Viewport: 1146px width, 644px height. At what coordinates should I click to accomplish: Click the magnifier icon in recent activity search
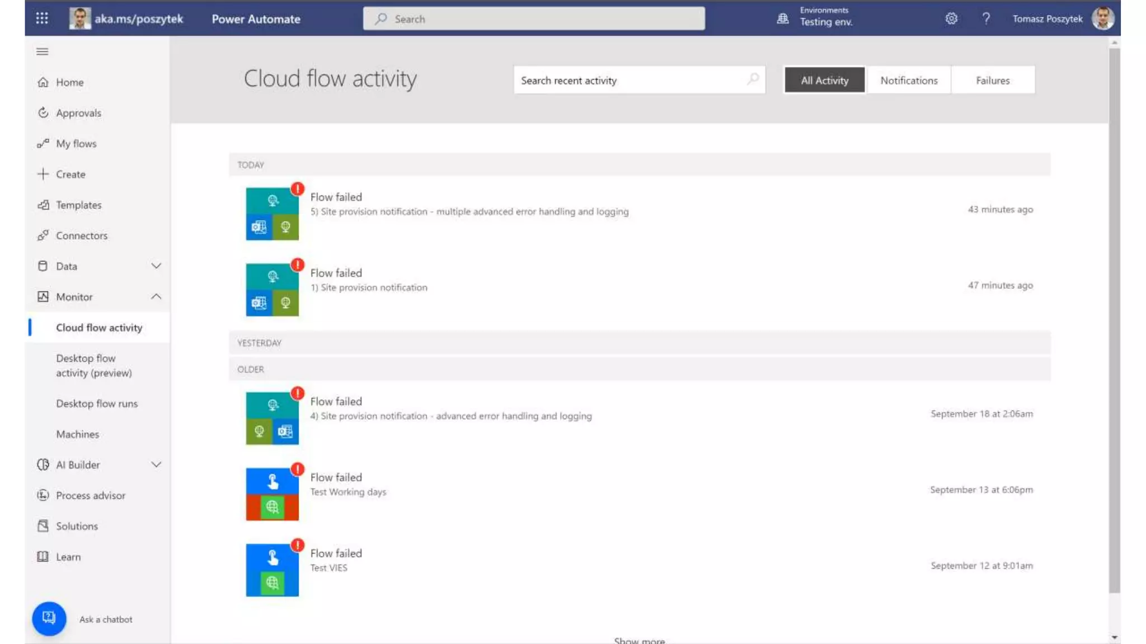tap(753, 79)
